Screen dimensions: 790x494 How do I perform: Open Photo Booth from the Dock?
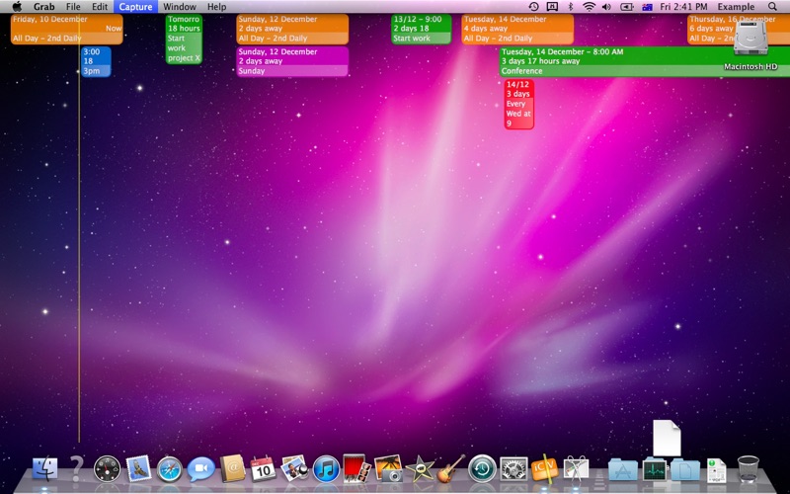click(x=357, y=468)
